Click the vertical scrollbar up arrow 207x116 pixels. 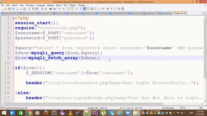[x=205, y=17]
